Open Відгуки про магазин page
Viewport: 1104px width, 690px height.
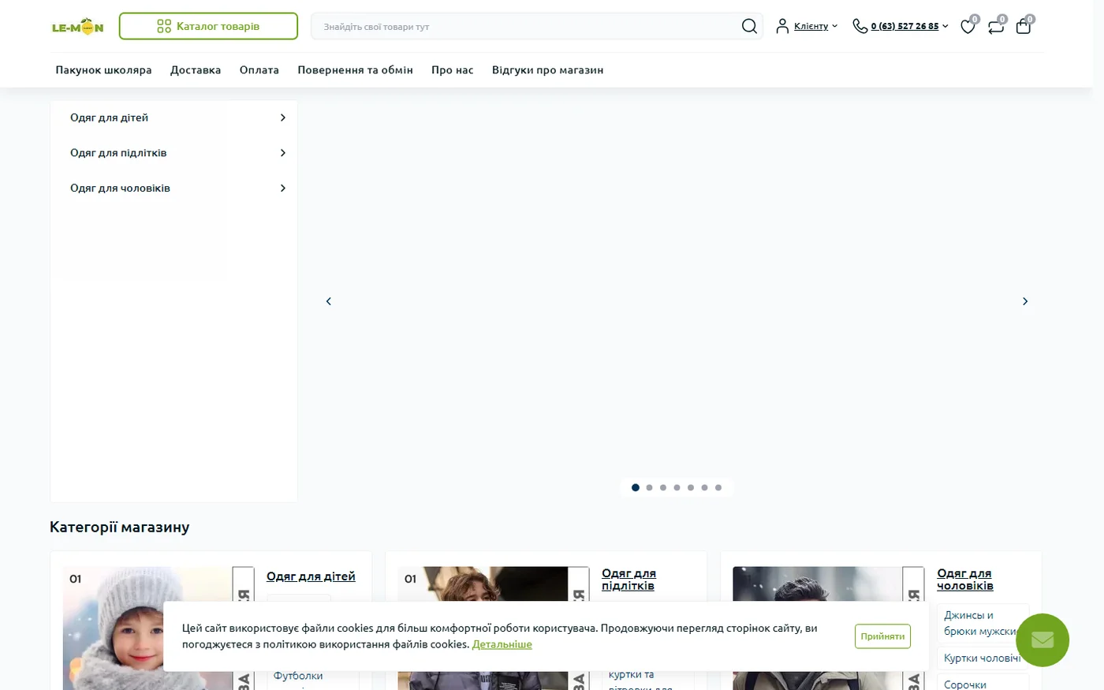(x=547, y=70)
